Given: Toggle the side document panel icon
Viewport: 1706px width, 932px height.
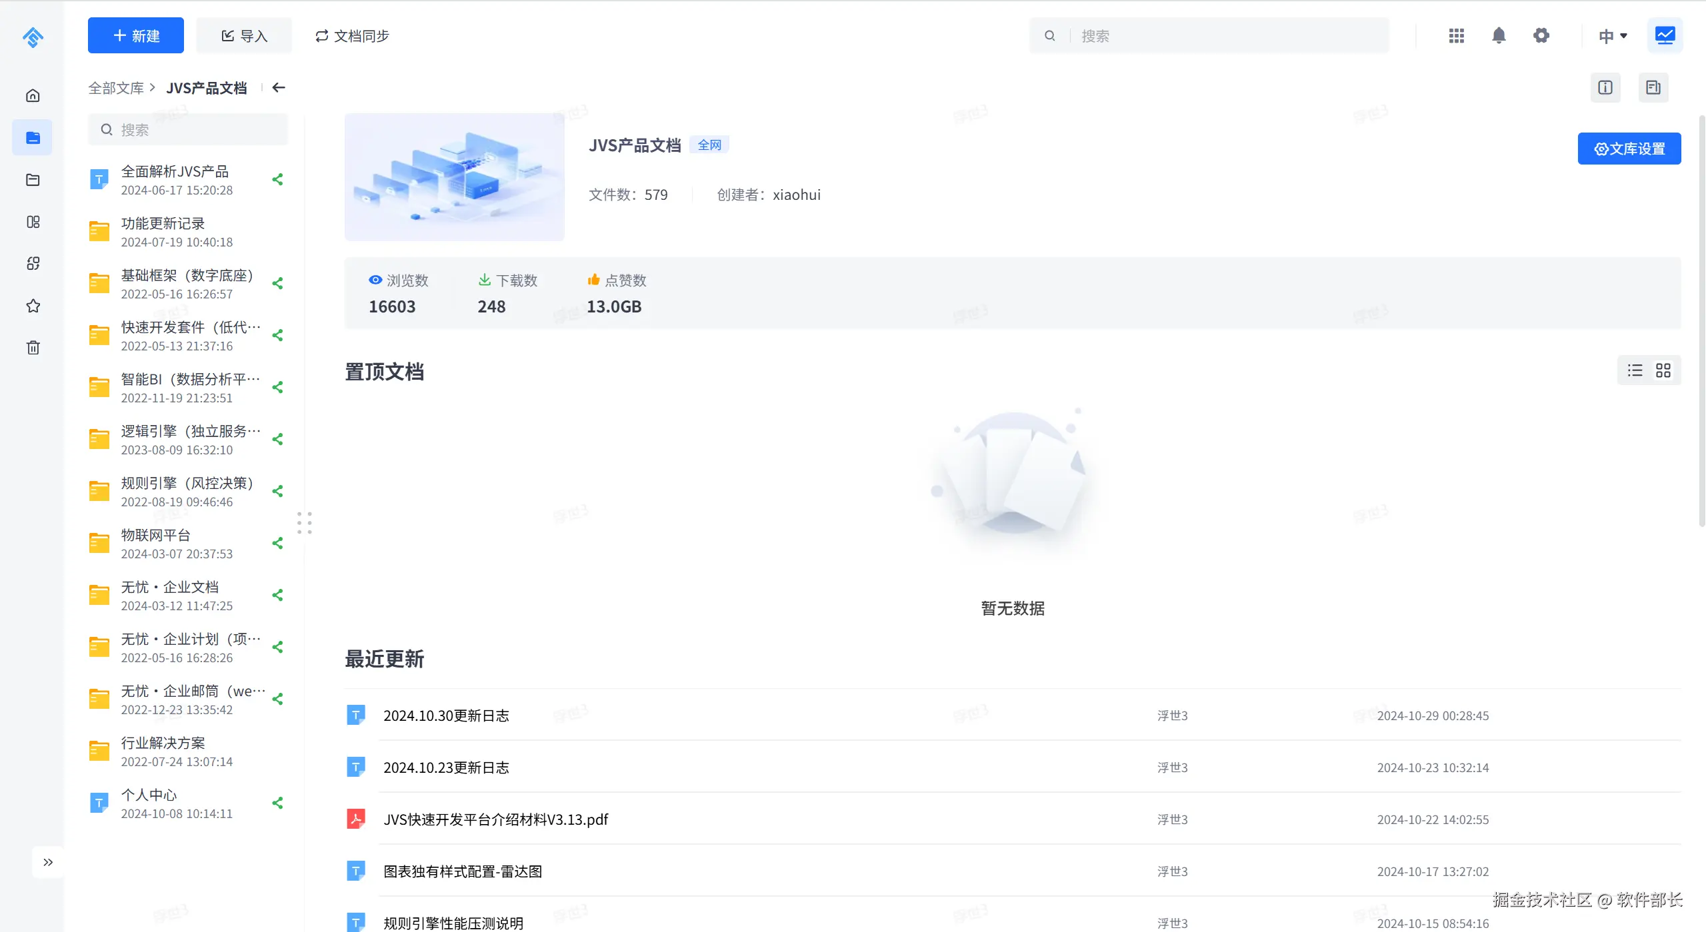Looking at the screenshot, I should [x=1653, y=87].
